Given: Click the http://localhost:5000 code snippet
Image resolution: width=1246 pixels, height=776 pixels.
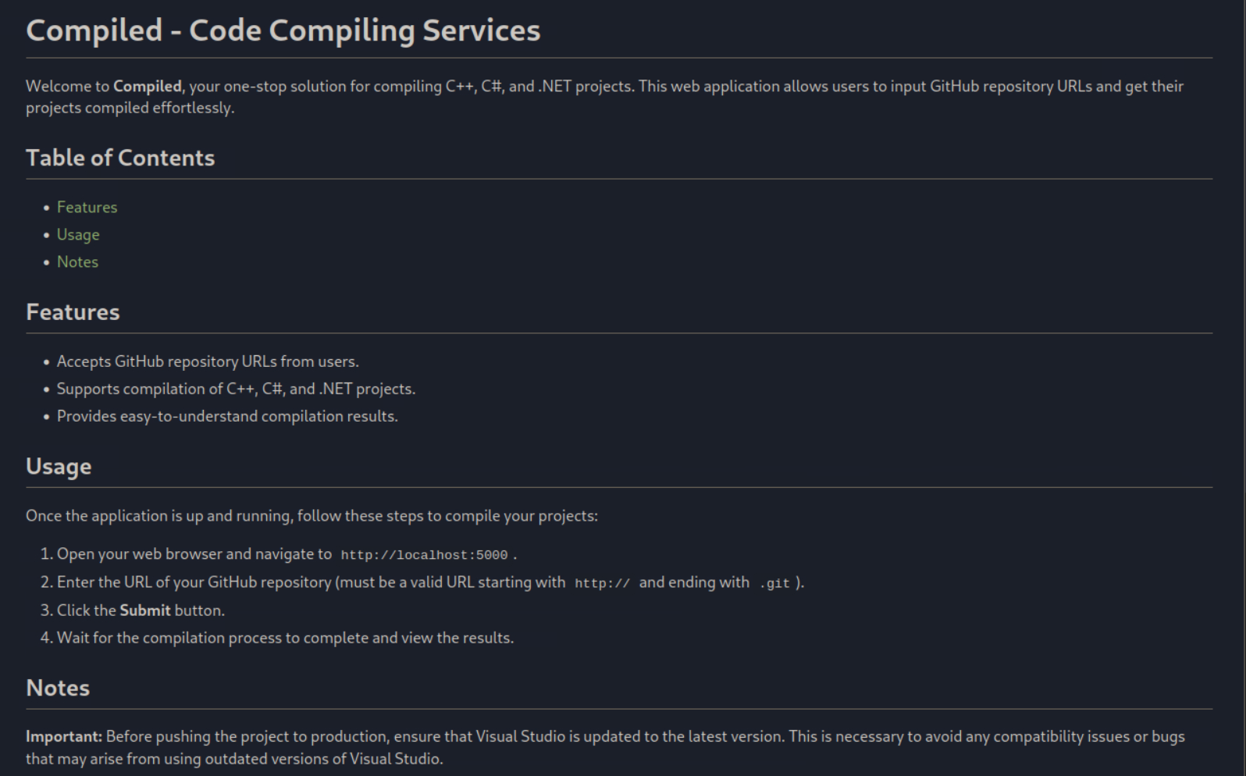Looking at the screenshot, I should [x=424, y=555].
